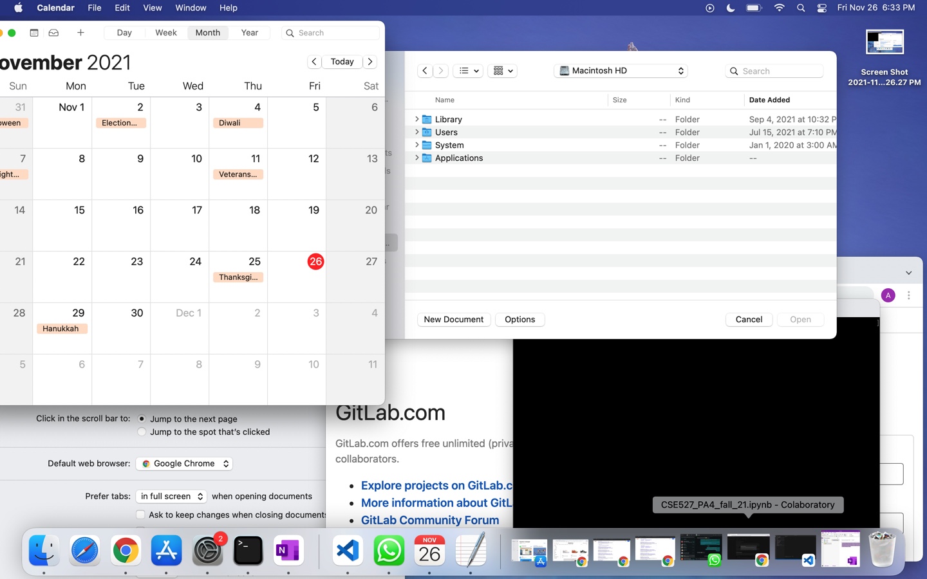The width and height of the screenshot is (927, 579).
Task: Add a new event with the plus icon
Action: (80, 33)
